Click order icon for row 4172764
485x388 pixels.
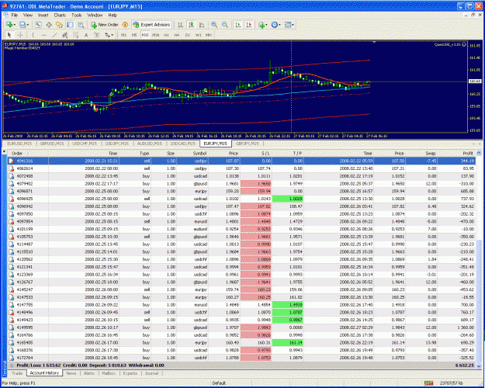pyautogui.click(x=11, y=358)
